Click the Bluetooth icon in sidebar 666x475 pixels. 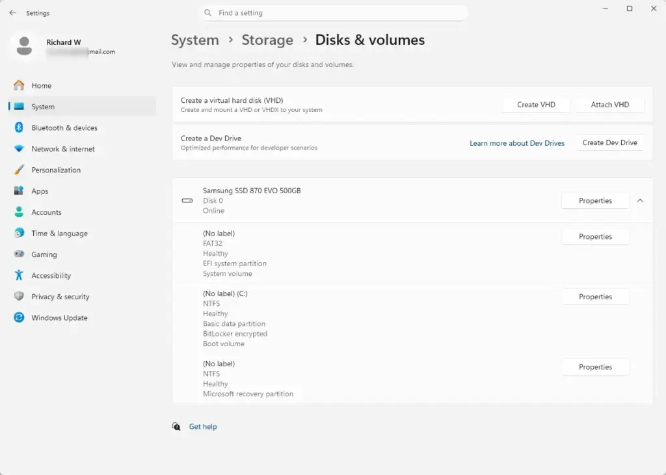tap(19, 128)
